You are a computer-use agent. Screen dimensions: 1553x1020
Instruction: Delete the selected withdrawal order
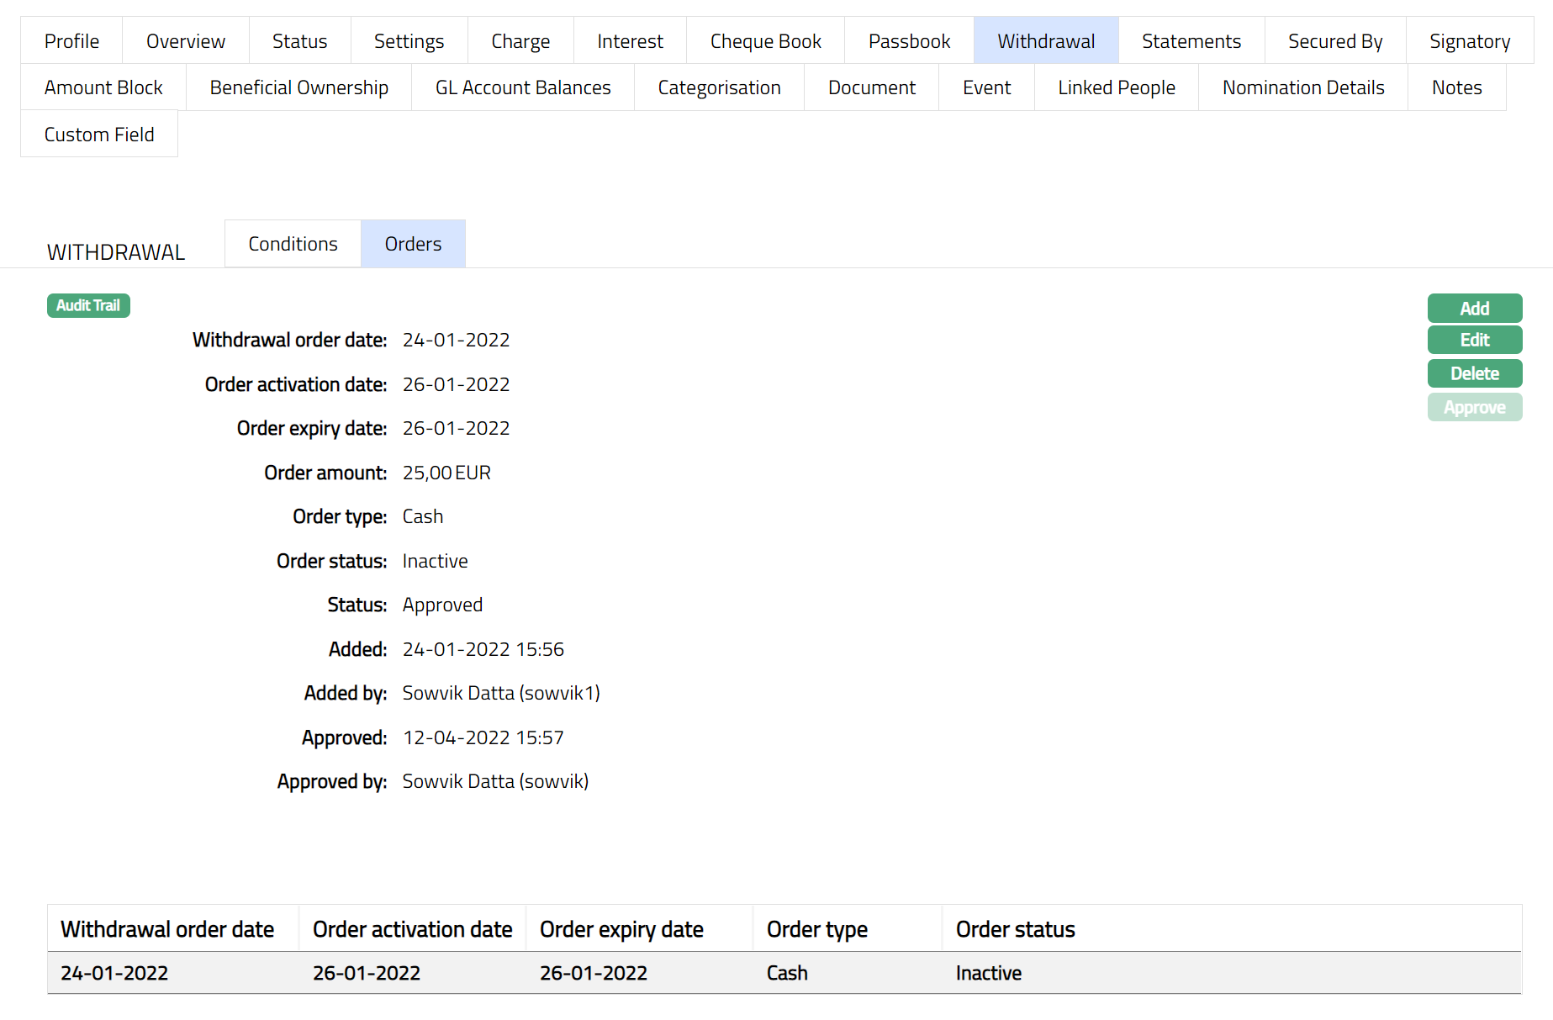pyautogui.click(x=1474, y=373)
